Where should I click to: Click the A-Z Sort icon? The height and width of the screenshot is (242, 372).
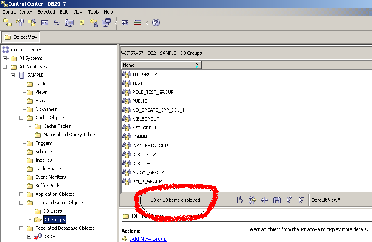[240, 200]
